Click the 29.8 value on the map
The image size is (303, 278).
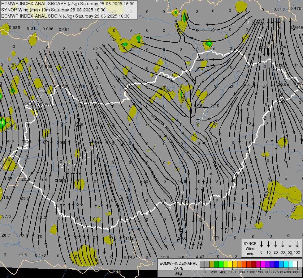point(61,143)
